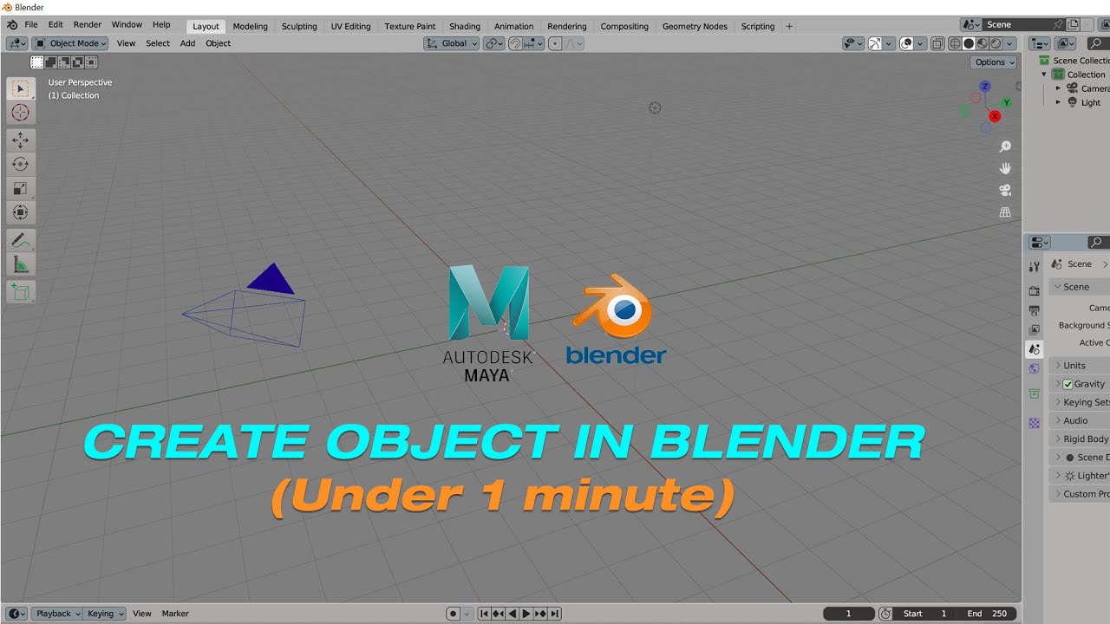
Task: Select the Rotate tool
Action: (x=21, y=165)
